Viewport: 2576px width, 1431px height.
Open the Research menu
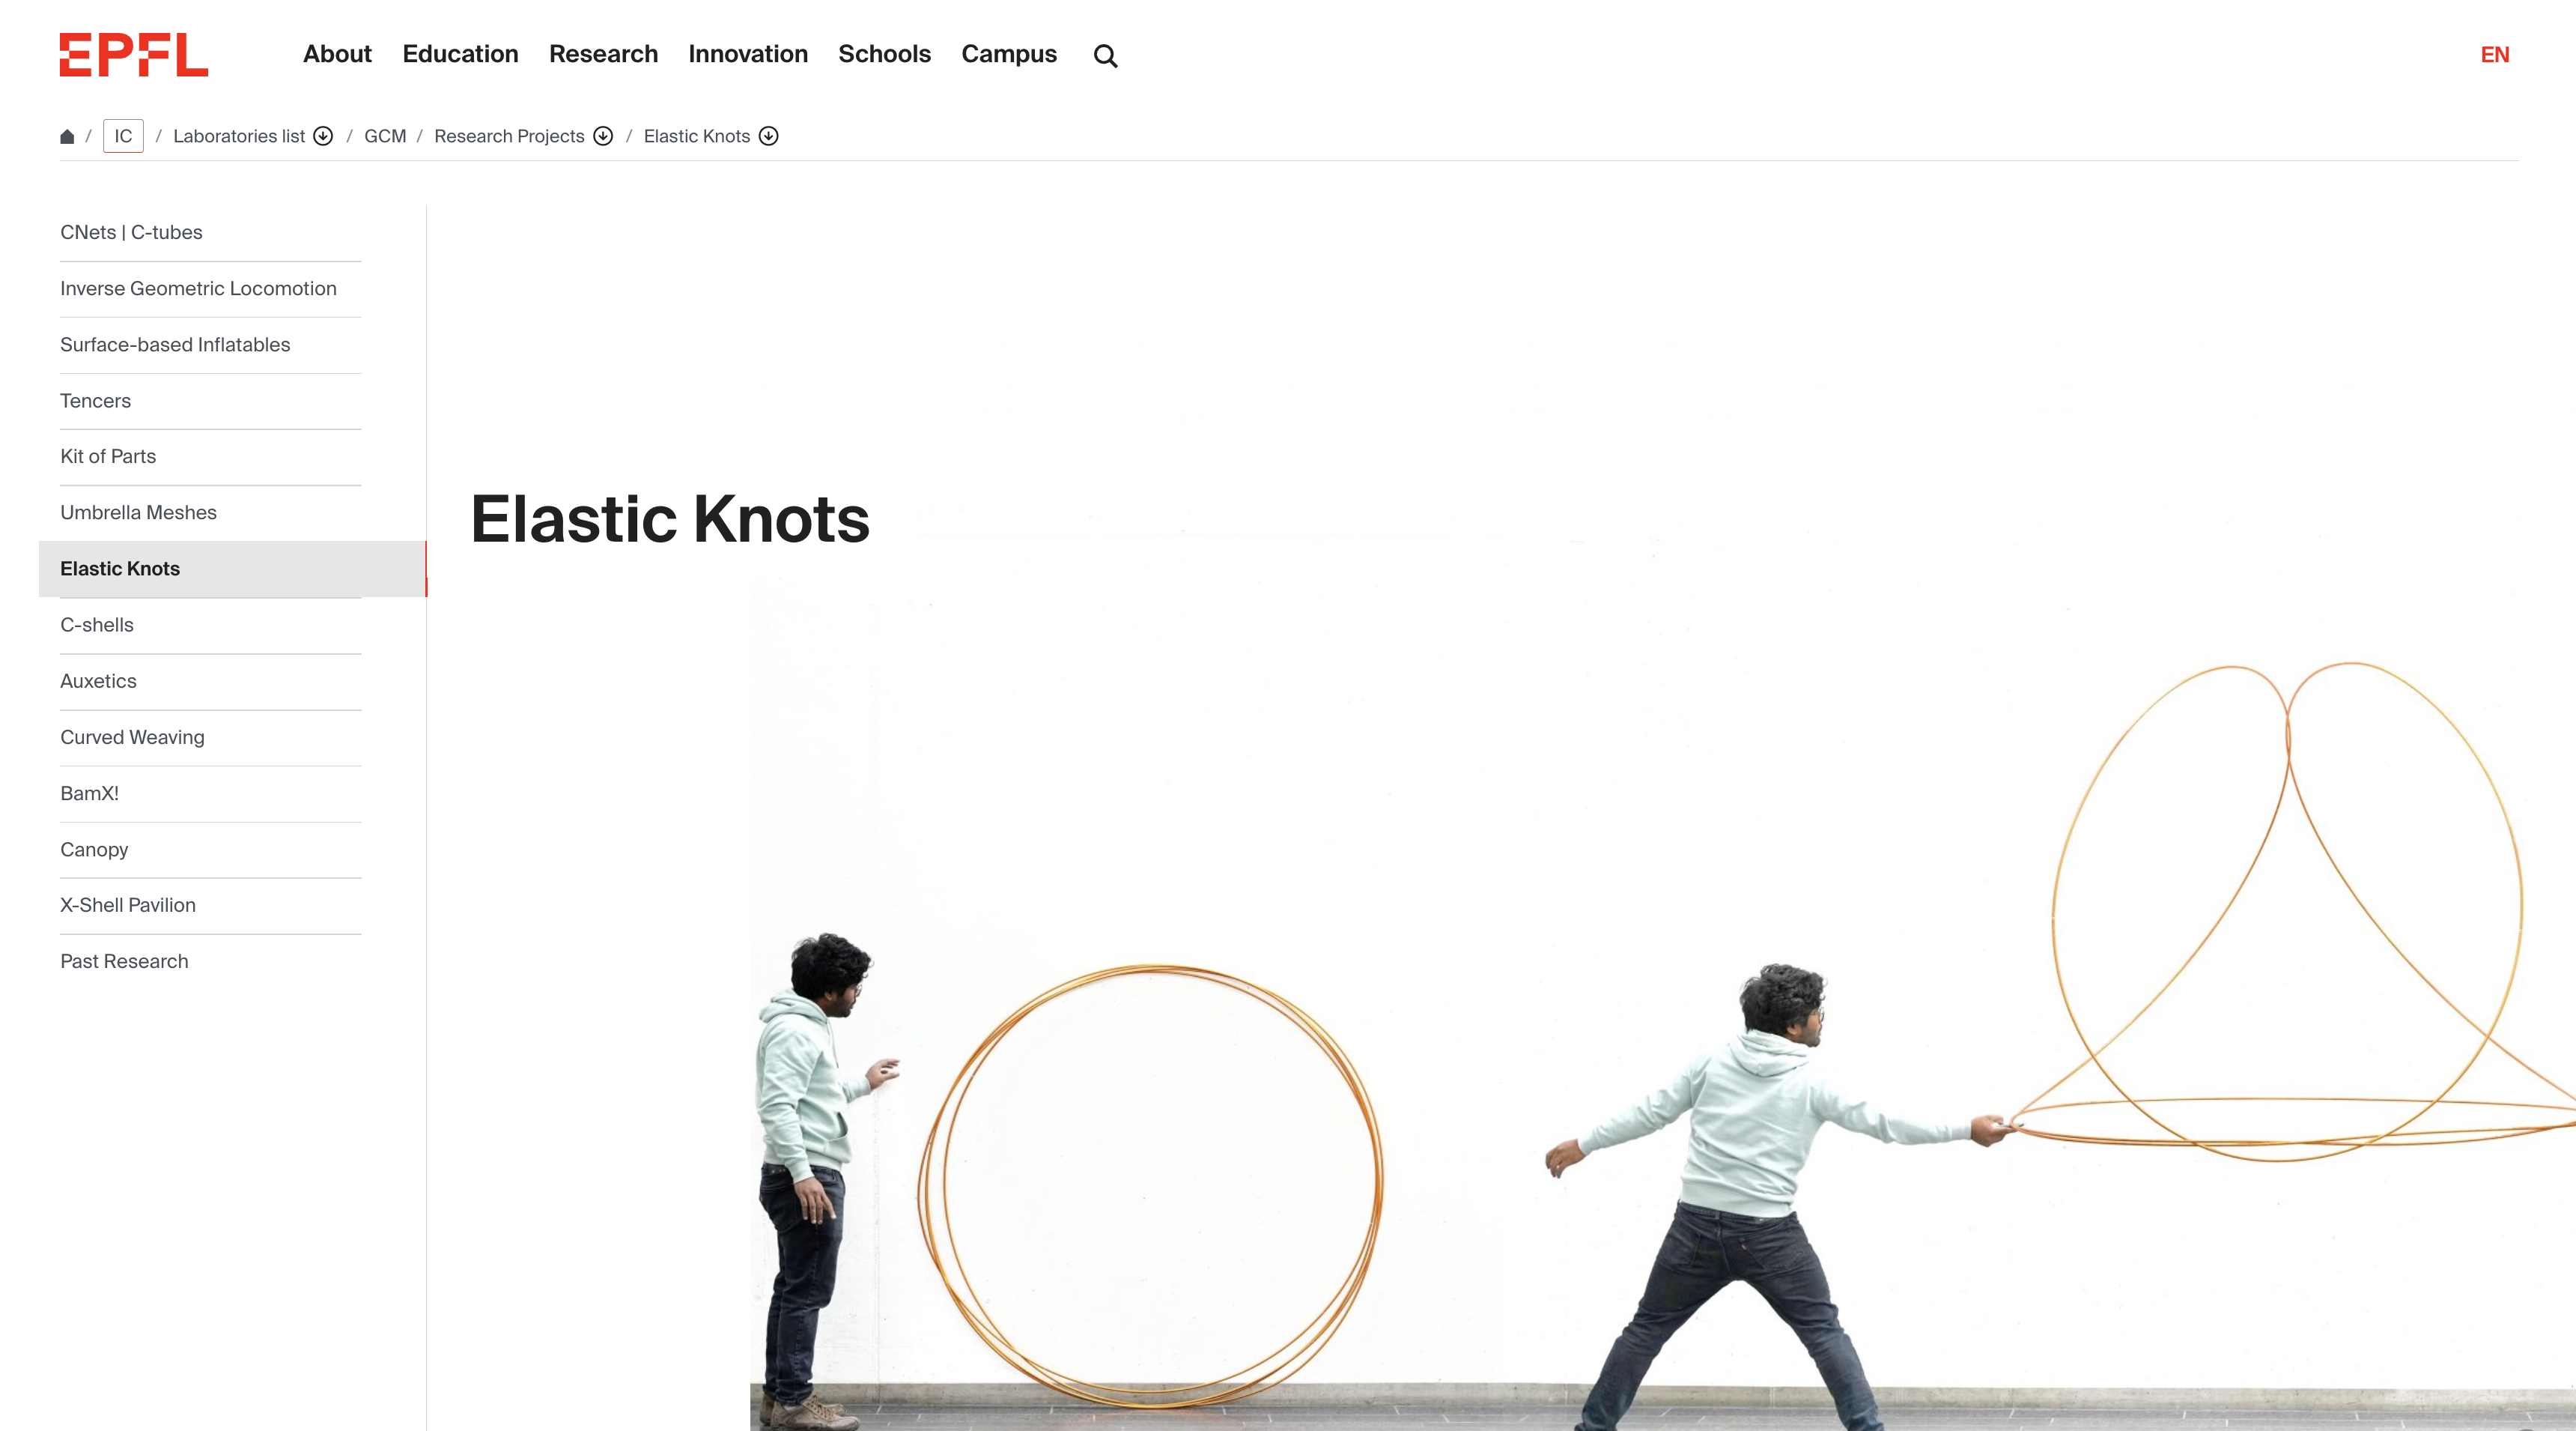[602, 54]
